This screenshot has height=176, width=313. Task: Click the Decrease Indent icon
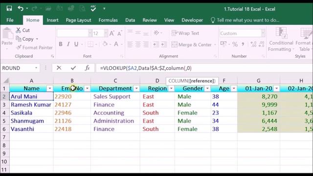[156, 44]
